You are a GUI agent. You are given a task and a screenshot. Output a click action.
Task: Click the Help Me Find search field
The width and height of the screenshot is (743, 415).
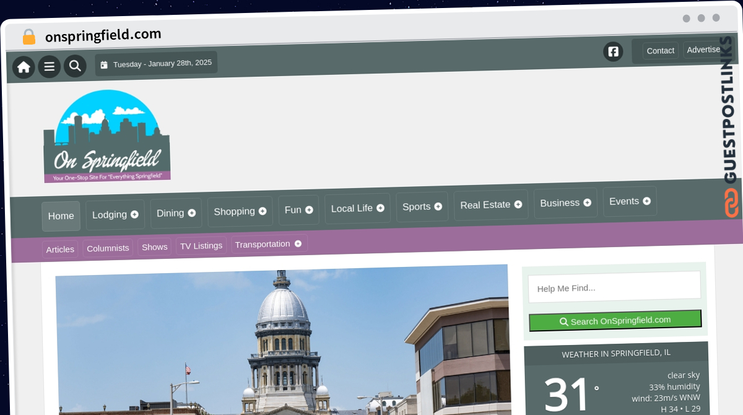coord(614,287)
